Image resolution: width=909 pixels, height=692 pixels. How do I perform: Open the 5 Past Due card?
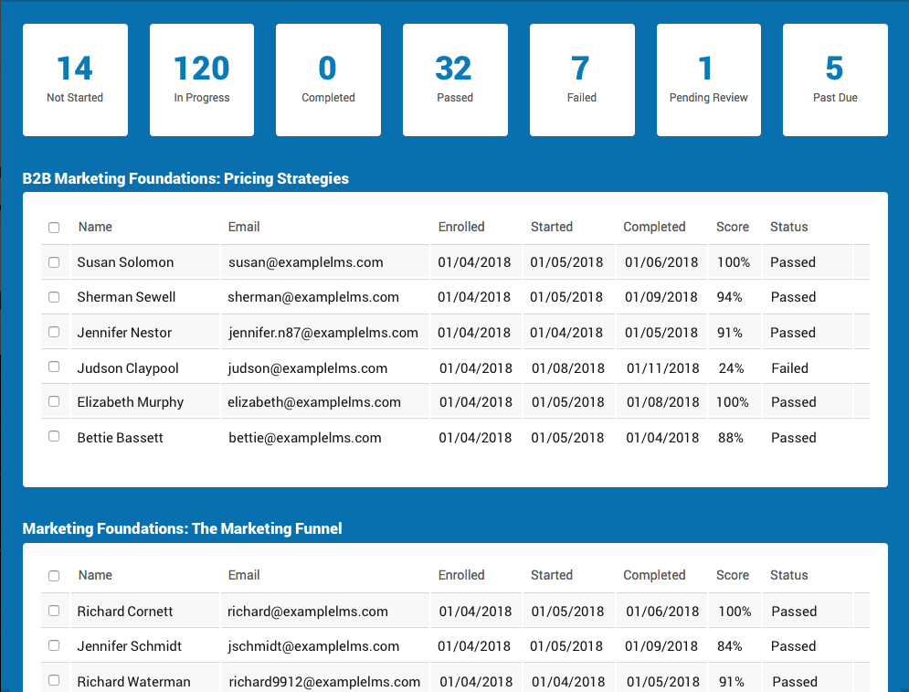coord(835,80)
